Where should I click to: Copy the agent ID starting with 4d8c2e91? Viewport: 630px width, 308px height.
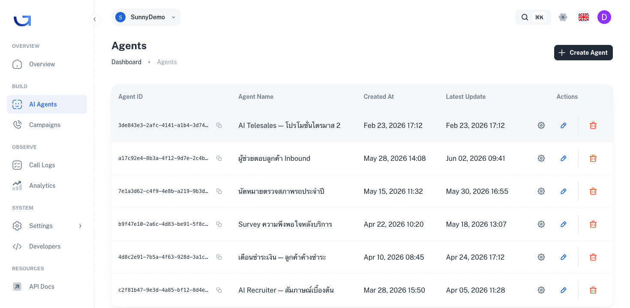219,257
